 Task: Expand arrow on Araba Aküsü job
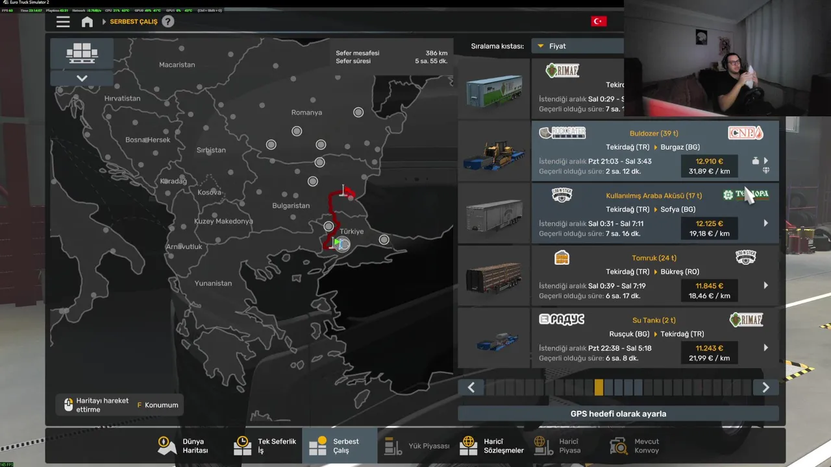pyautogui.click(x=765, y=223)
